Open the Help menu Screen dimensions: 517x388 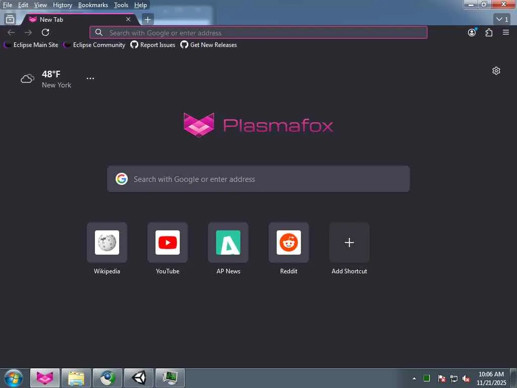(140, 5)
